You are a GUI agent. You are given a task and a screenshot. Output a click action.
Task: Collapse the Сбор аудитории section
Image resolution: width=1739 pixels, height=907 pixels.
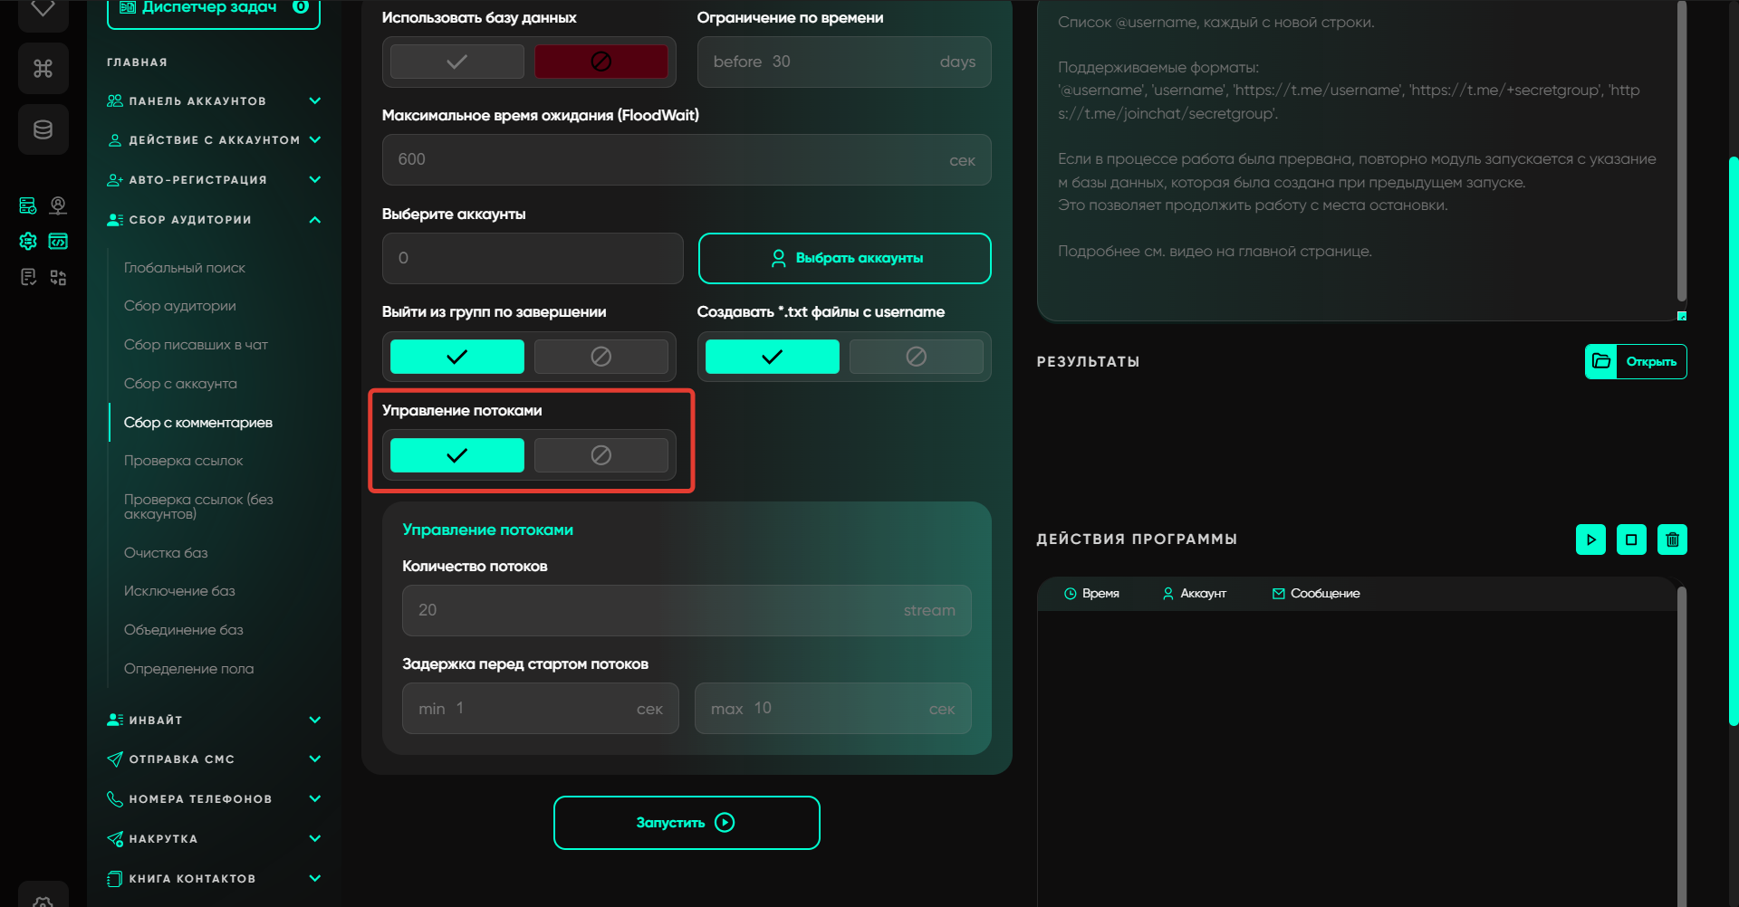(x=314, y=219)
